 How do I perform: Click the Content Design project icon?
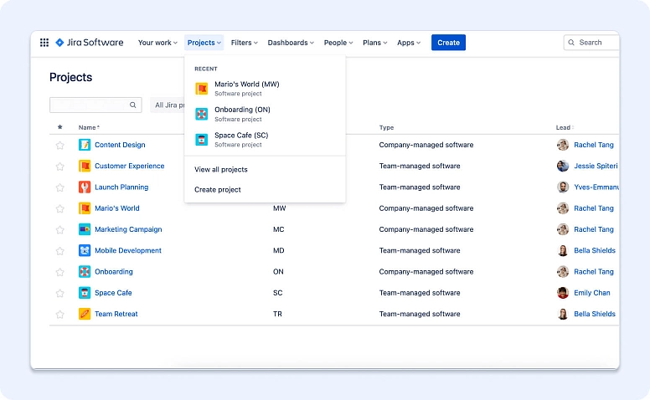[85, 145]
